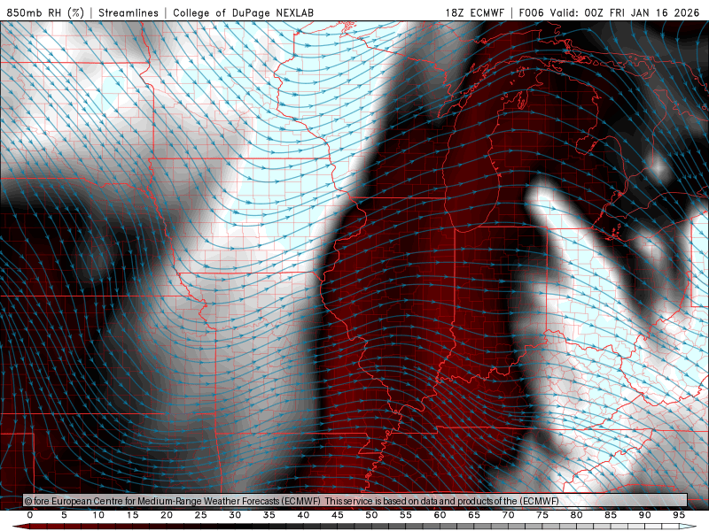709x531 pixels.
Task: Click the "10" value on color scale
Action: [98, 515]
